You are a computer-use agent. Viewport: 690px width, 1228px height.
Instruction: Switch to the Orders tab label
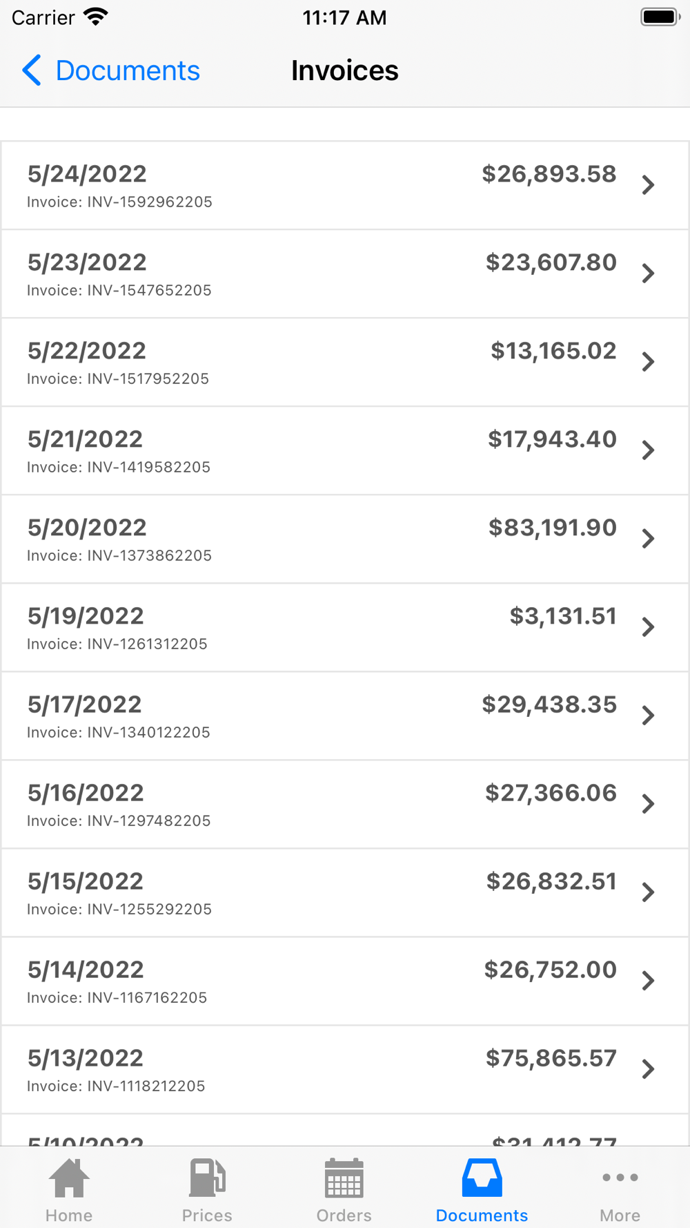pos(344,1216)
